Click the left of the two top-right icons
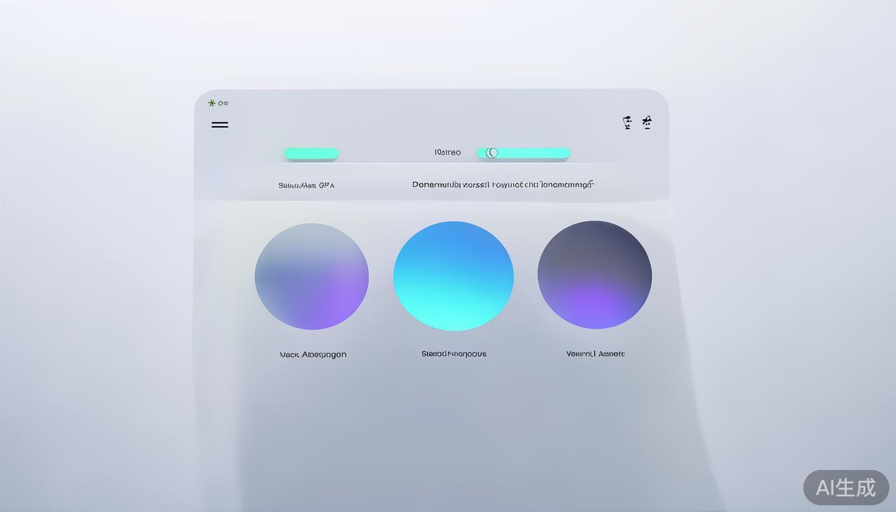 pos(627,123)
